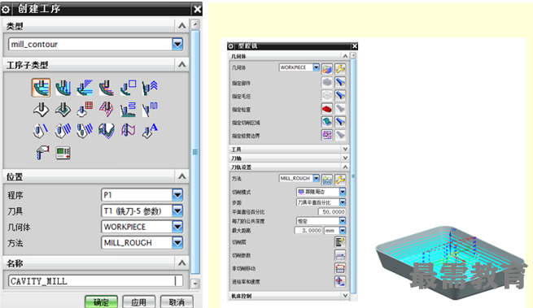This screenshot has width=533, height=308.
Task: Select the Fixed Contour subtype icon
Action: pyautogui.click(x=42, y=110)
